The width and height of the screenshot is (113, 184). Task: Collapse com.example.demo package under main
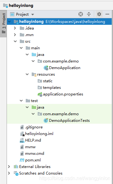click(33, 61)
